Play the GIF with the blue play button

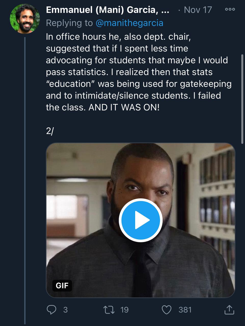pos(141,220)
